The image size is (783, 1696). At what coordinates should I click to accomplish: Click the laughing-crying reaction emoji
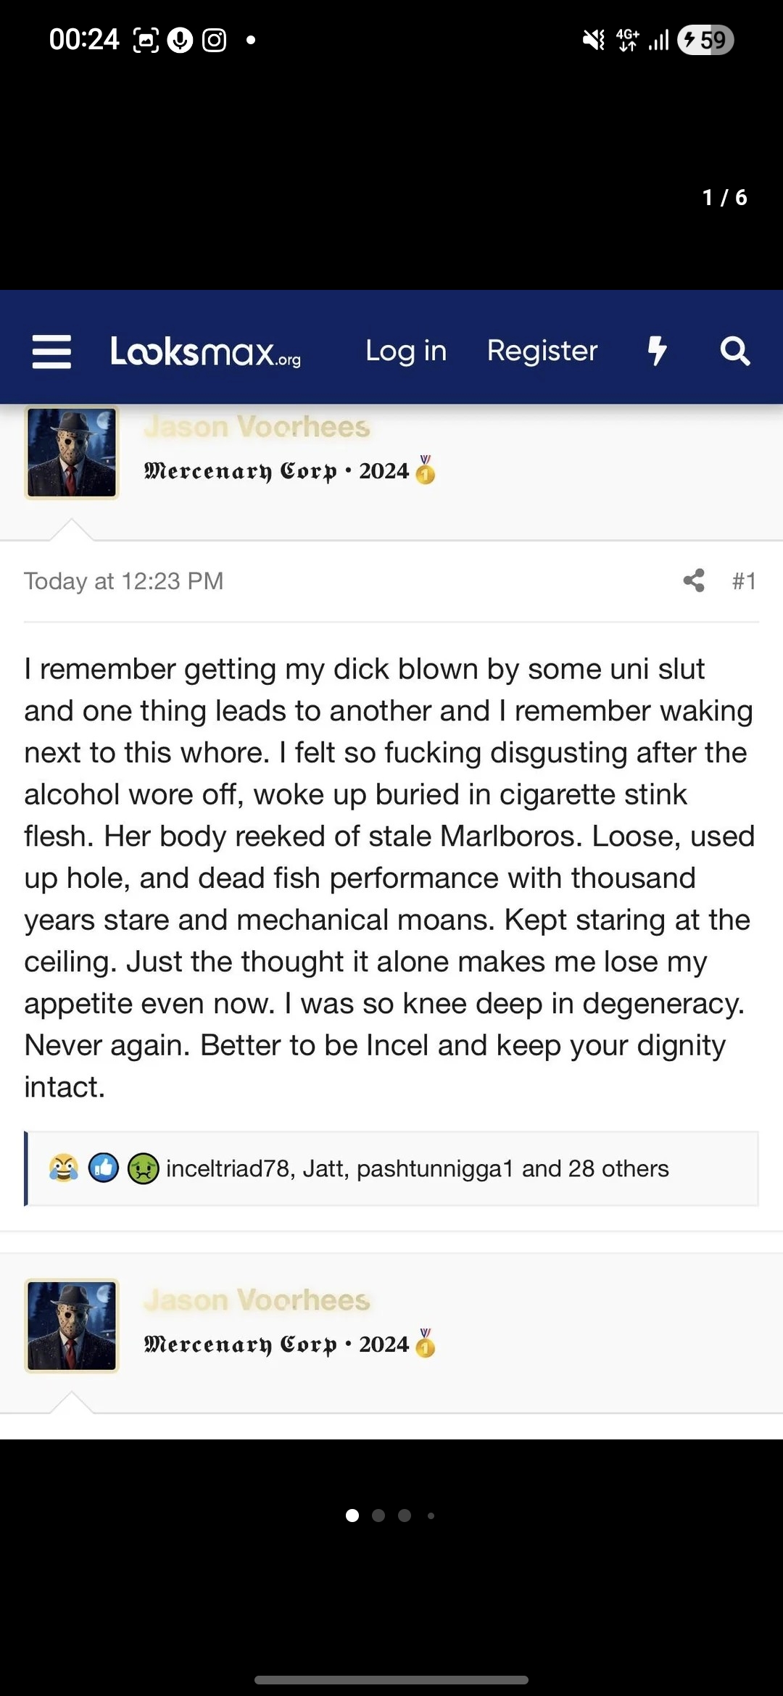point(64,1168)
